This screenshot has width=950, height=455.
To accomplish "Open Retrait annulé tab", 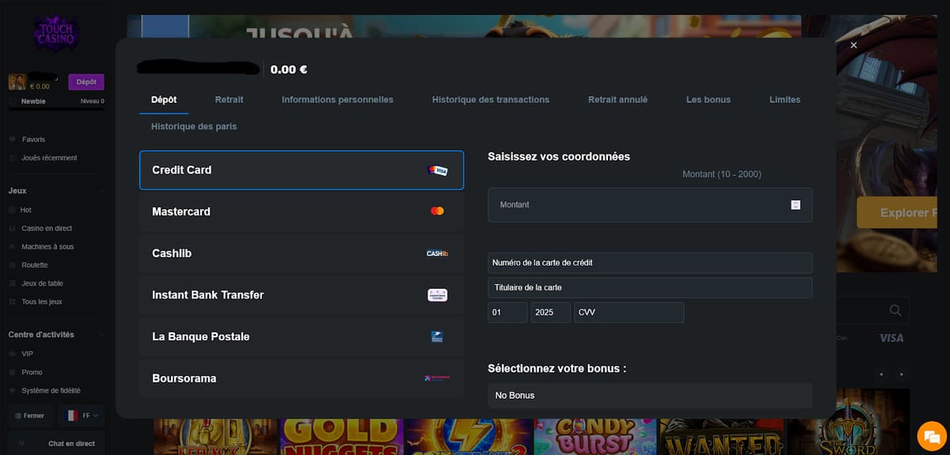I will (617, 100).
